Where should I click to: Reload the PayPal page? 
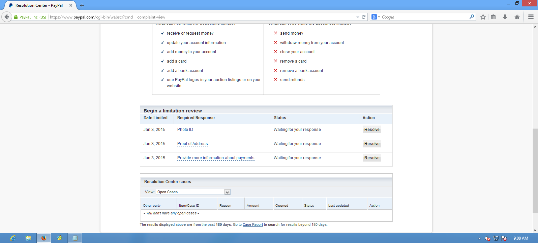point(364,17)
